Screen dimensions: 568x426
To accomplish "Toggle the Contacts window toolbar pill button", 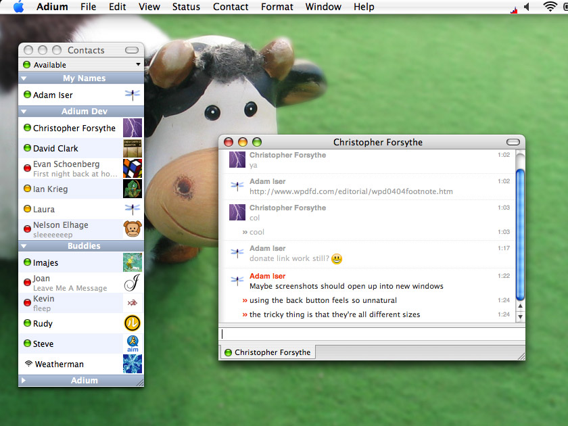I will pyautogui.click(x=132, y=50).
